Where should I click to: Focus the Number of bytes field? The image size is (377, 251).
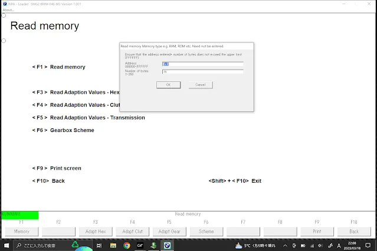point(203,71)
